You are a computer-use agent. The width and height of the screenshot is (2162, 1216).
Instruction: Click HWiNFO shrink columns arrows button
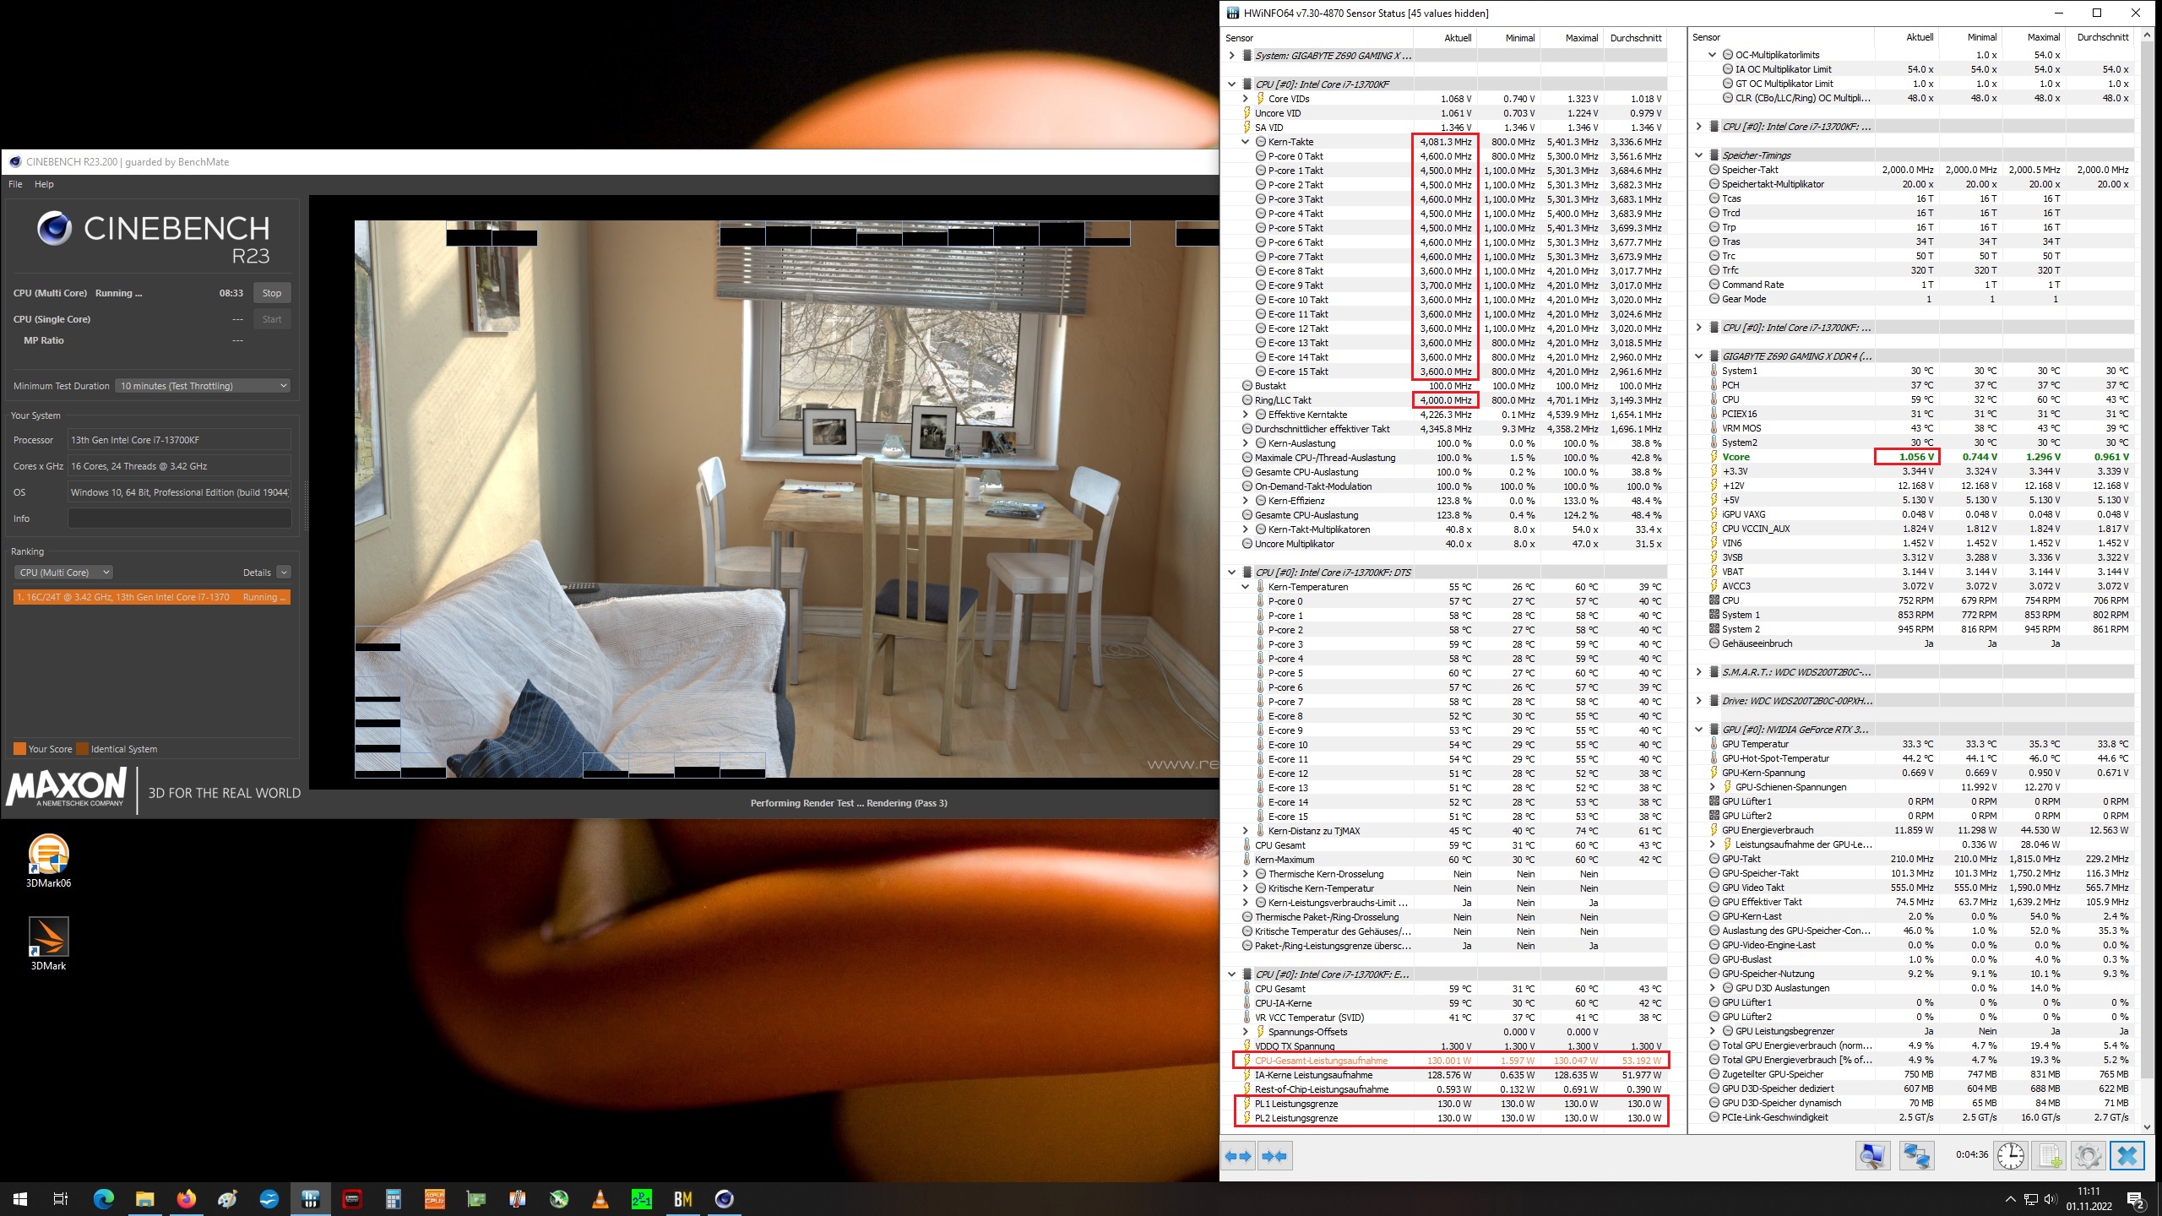click(1275, 1156)
